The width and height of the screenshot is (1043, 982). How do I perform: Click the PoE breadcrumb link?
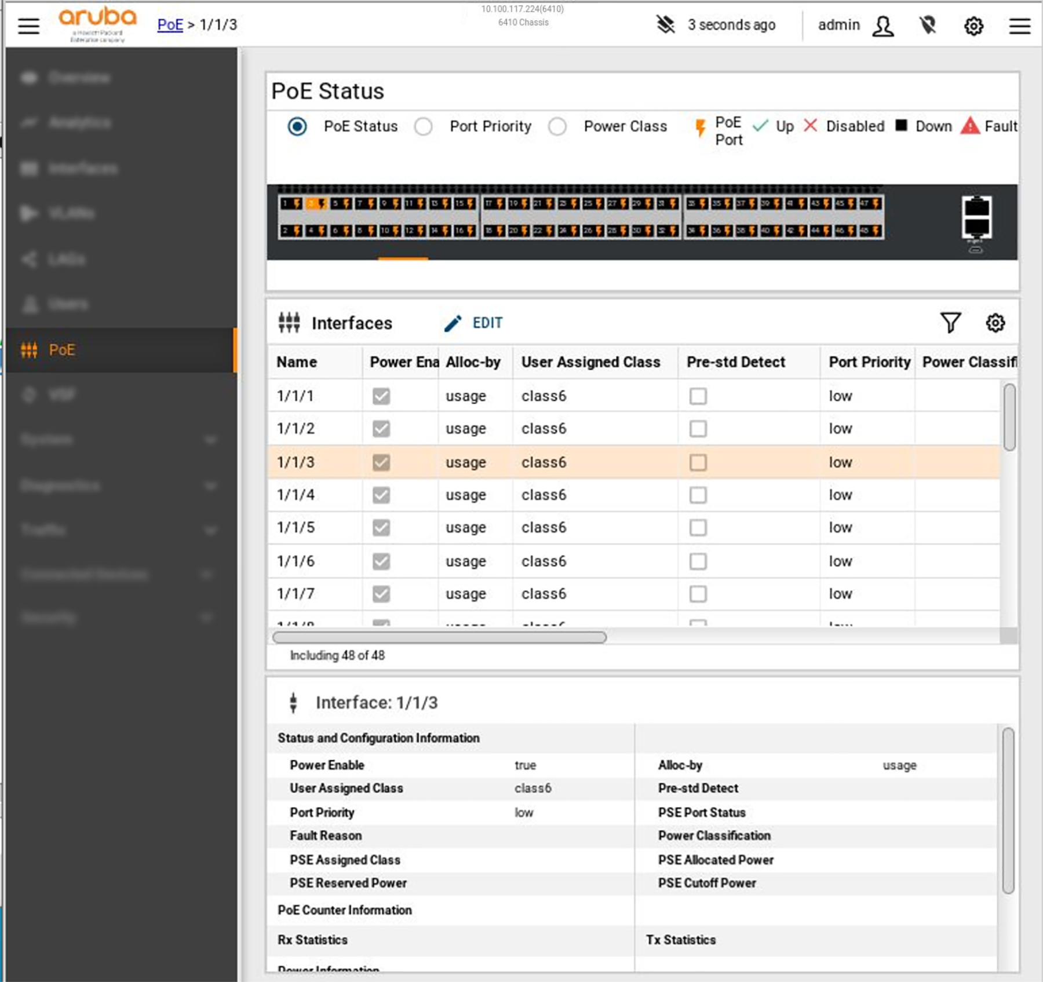[x=170, y=25]
